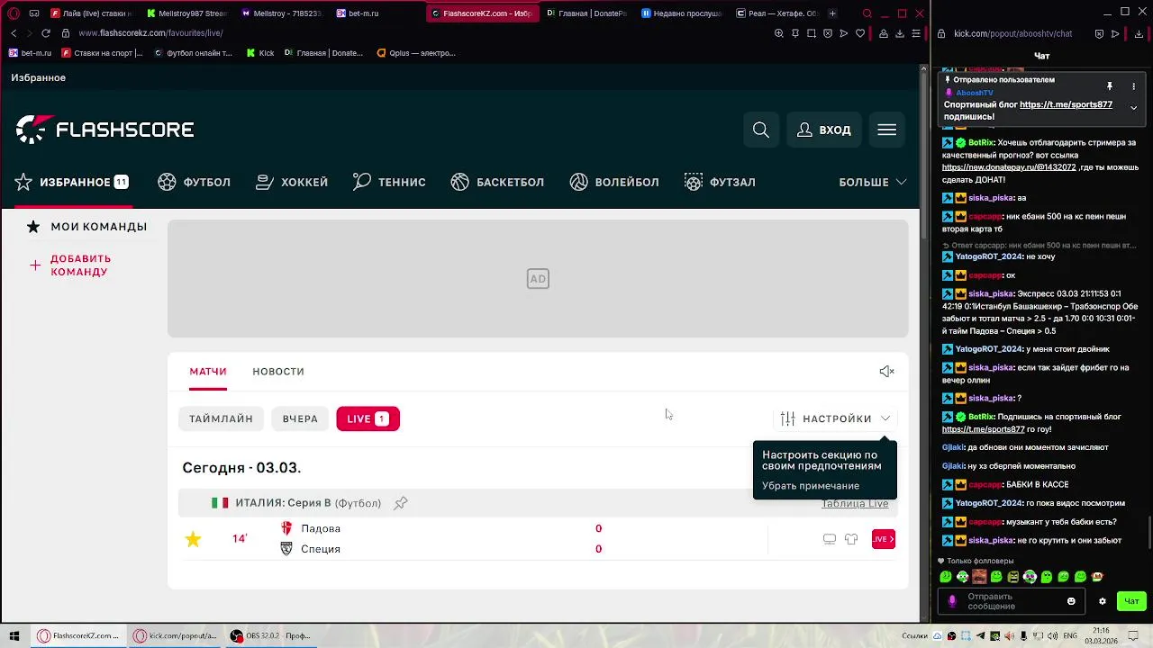Switch to the МАТЧИ tab

pyautogui.click(x=208, y=371)
